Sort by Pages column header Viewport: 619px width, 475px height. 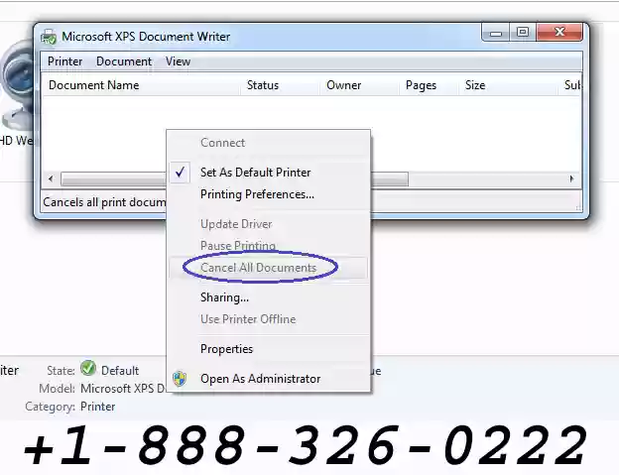429,85
